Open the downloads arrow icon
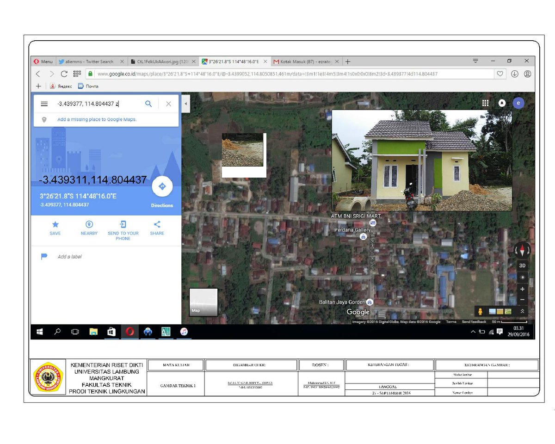 (x=515, y=74)
